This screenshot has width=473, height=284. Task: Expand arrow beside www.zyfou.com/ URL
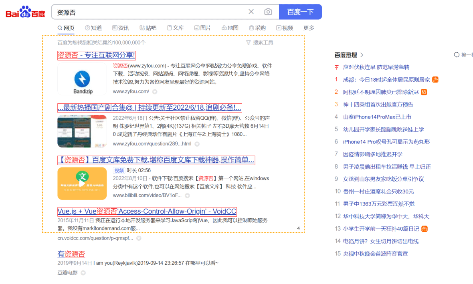(x=155, y=92)
